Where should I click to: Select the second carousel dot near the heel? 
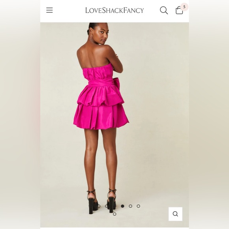pos(107,206)
